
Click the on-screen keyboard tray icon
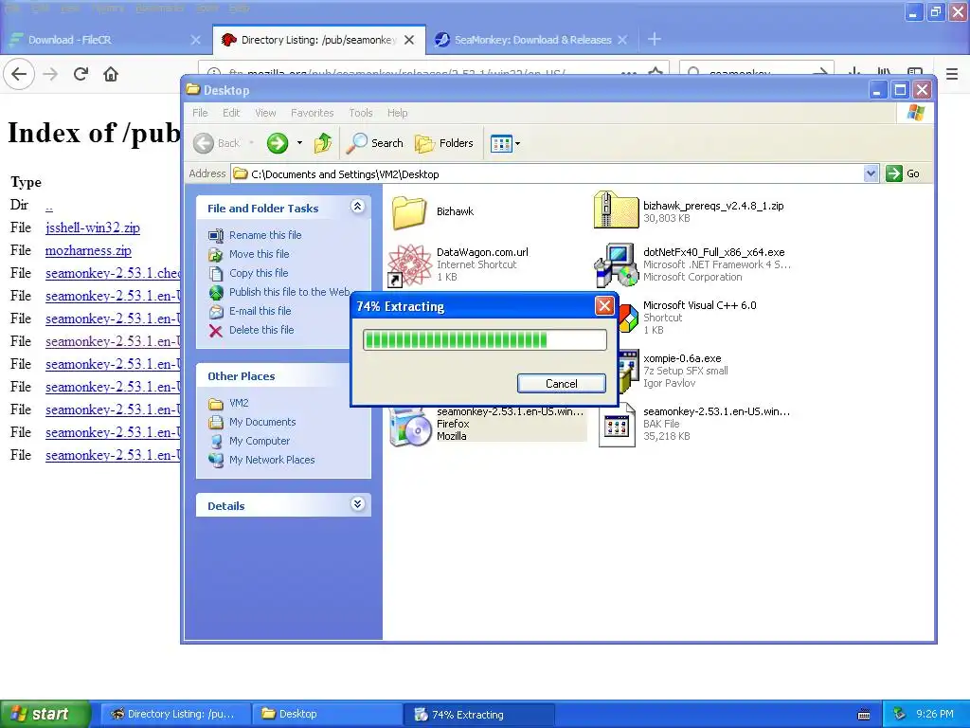pyautogui.click(x=864, y=715)
